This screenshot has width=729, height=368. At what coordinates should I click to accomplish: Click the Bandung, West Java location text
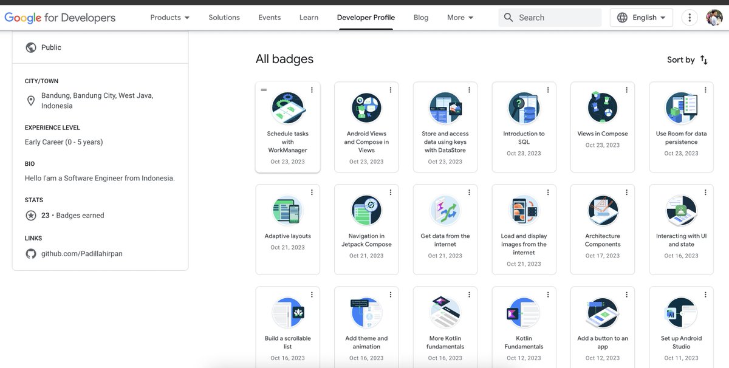point(97,101)
